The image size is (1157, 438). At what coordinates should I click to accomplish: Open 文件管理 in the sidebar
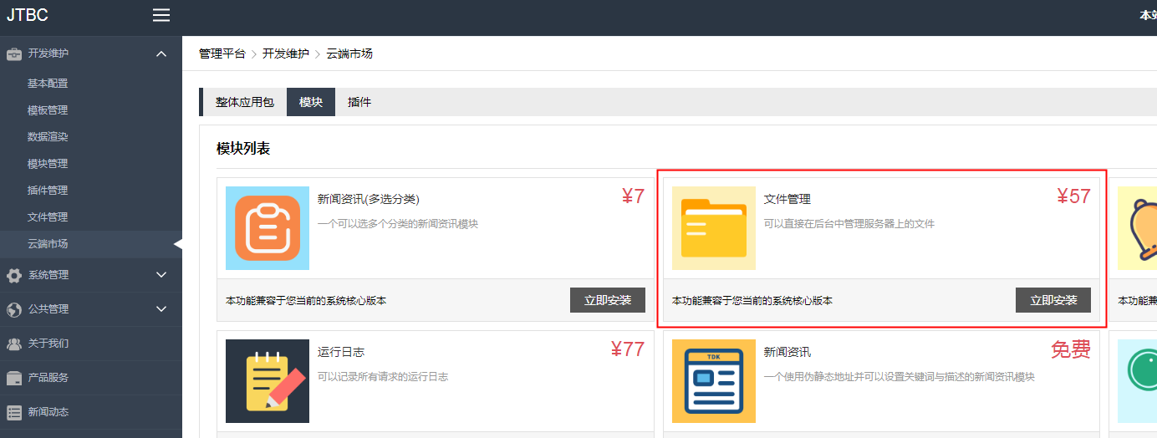pyautogui.click(x=48, y=217)
